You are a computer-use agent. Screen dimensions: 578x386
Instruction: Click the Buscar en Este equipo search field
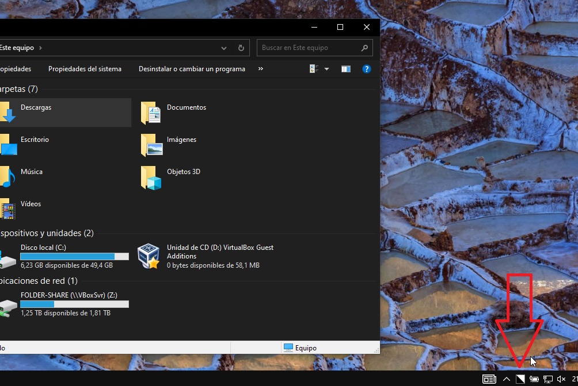coord(310,48)
